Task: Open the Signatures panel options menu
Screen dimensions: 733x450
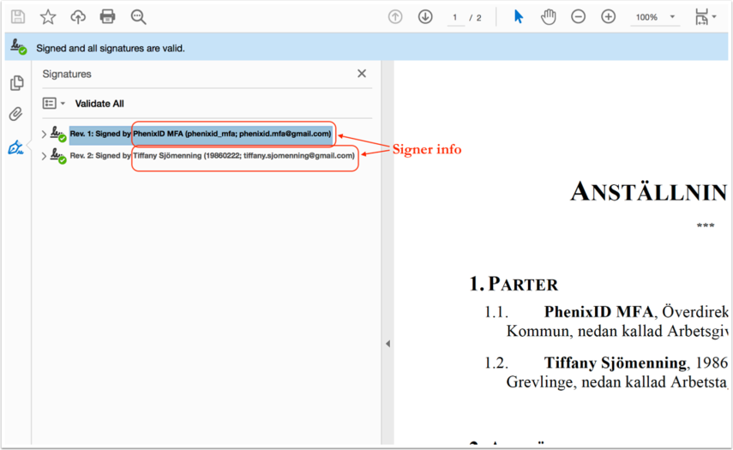Action: (x=54, y=103)
